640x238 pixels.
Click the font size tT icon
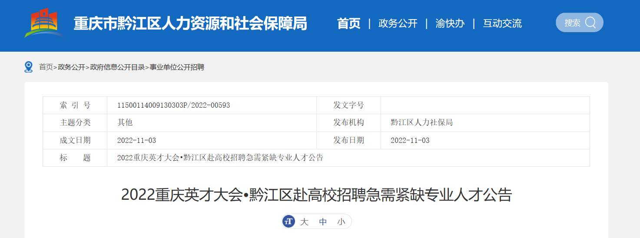(x=288, y=221)
